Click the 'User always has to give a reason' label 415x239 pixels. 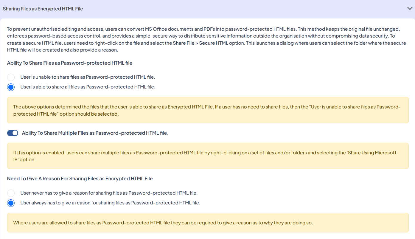point(110,203)
